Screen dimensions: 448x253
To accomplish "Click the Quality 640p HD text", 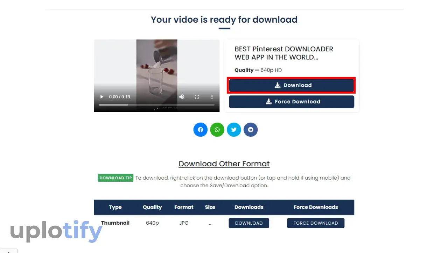I will pos(258,70).
